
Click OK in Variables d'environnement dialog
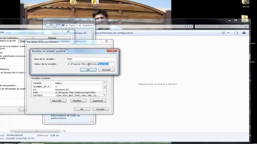click(82, 109)
